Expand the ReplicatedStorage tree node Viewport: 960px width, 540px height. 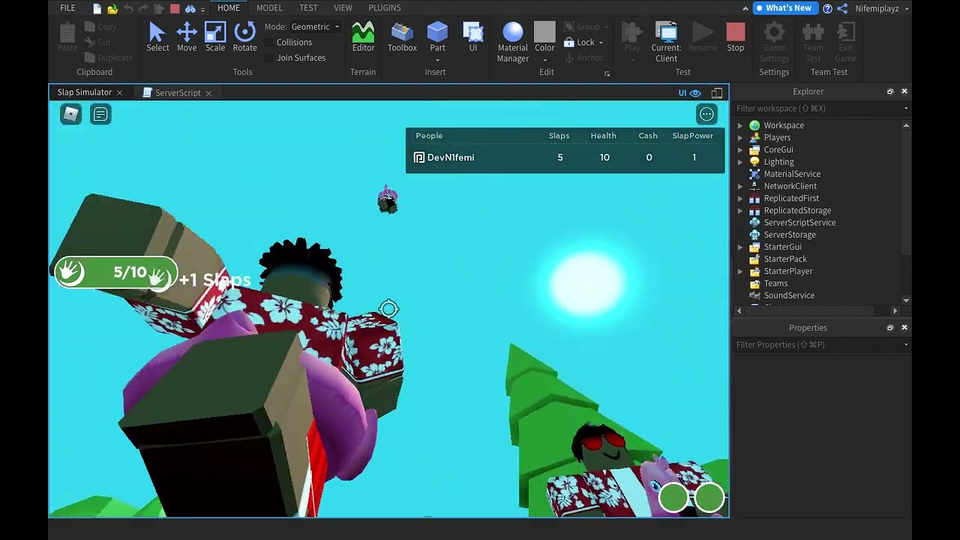pos(740,211)
